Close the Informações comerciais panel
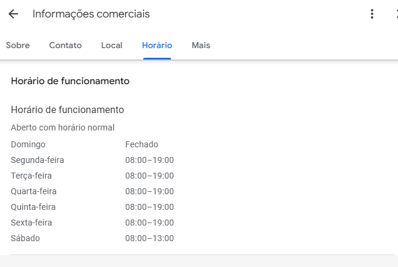 (x=395, y=14)
